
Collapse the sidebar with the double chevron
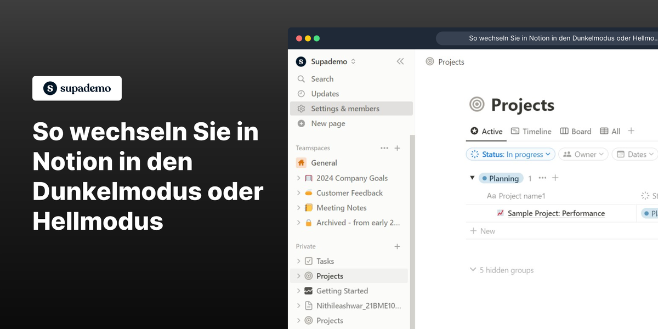pyautogui.click(x=400, y=61)
